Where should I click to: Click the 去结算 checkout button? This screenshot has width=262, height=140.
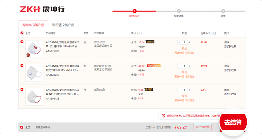click(233, 122)
